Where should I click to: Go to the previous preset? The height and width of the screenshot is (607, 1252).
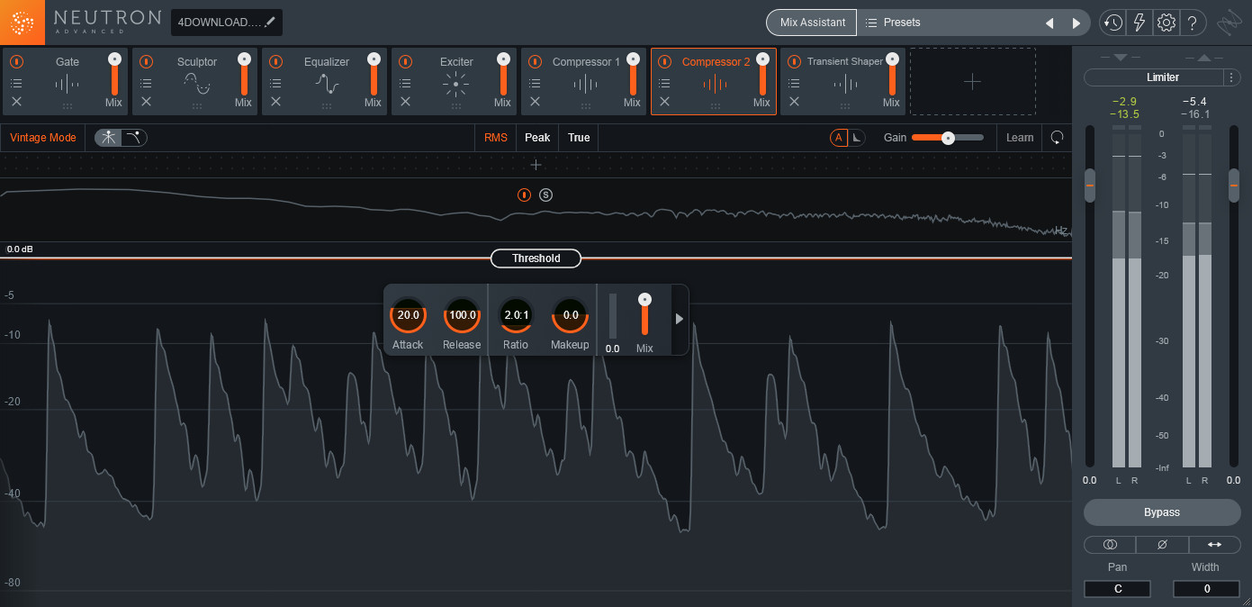(x=1049, y=23)
